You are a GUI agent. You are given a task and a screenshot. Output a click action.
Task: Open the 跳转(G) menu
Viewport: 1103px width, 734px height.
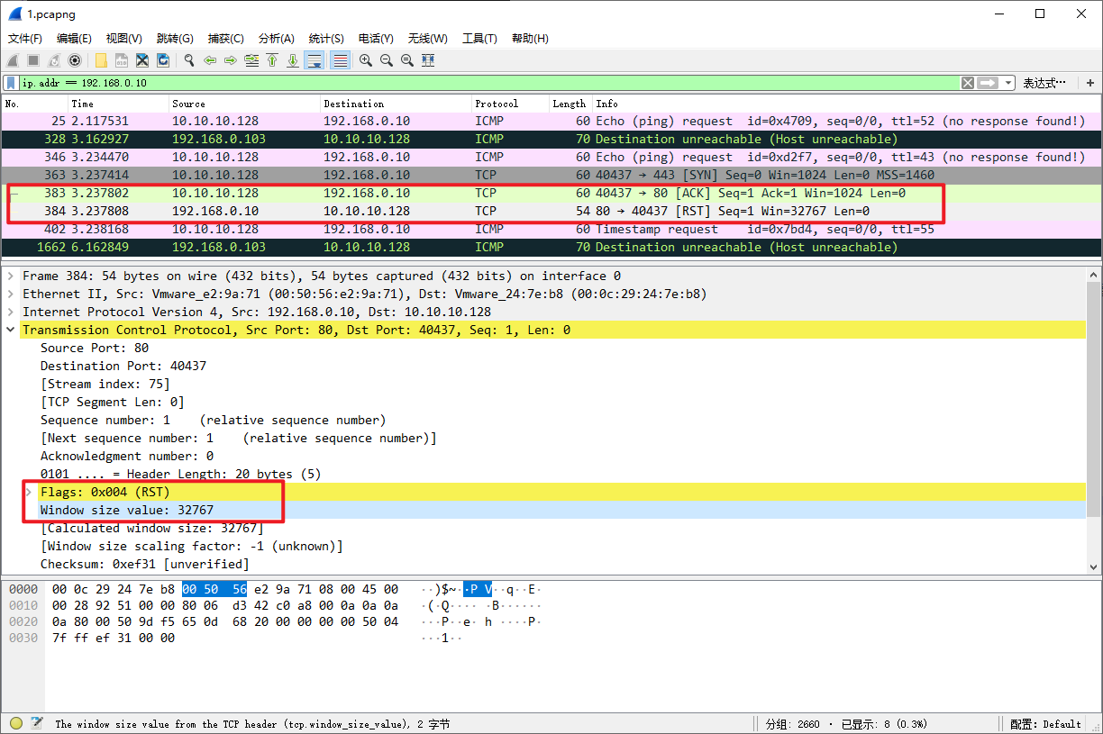tap(175, 39)
